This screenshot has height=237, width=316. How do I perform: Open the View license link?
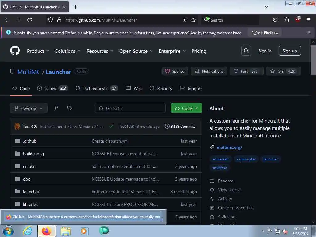pyautogui.click(x=225, y=190)
